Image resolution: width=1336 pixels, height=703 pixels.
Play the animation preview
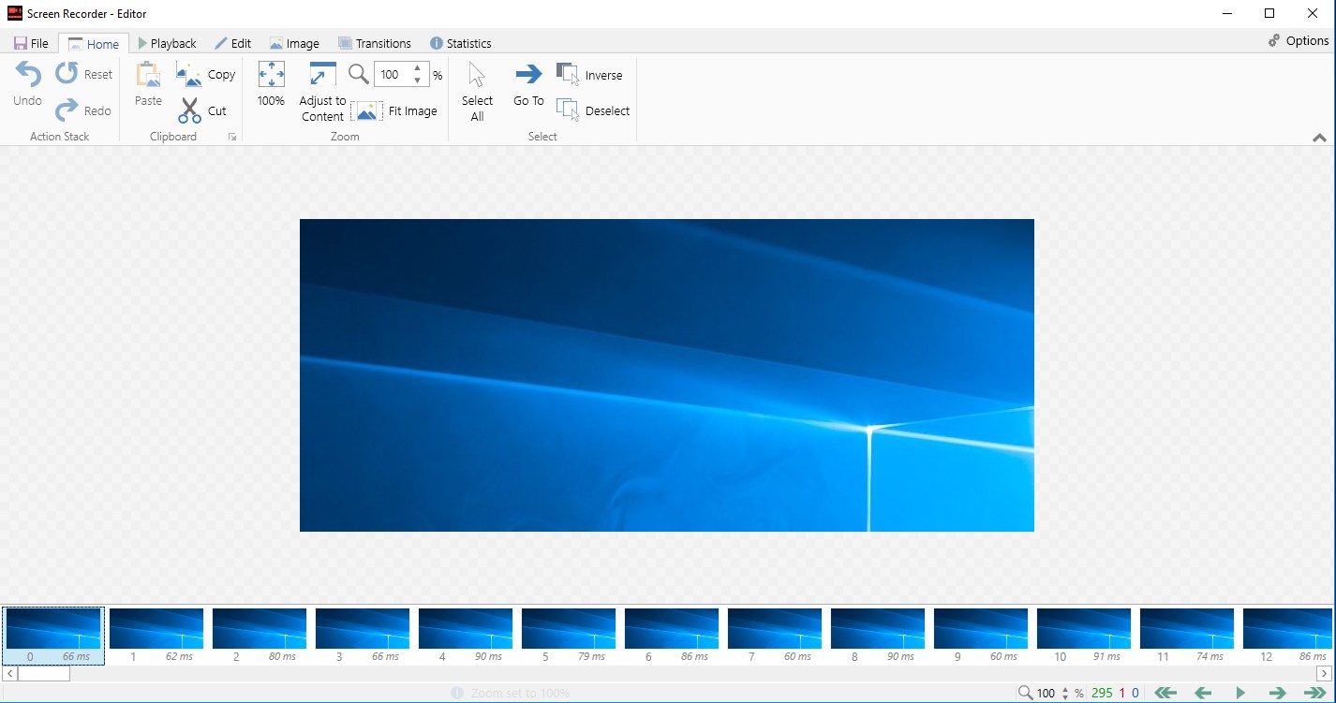coord(1240,693)
